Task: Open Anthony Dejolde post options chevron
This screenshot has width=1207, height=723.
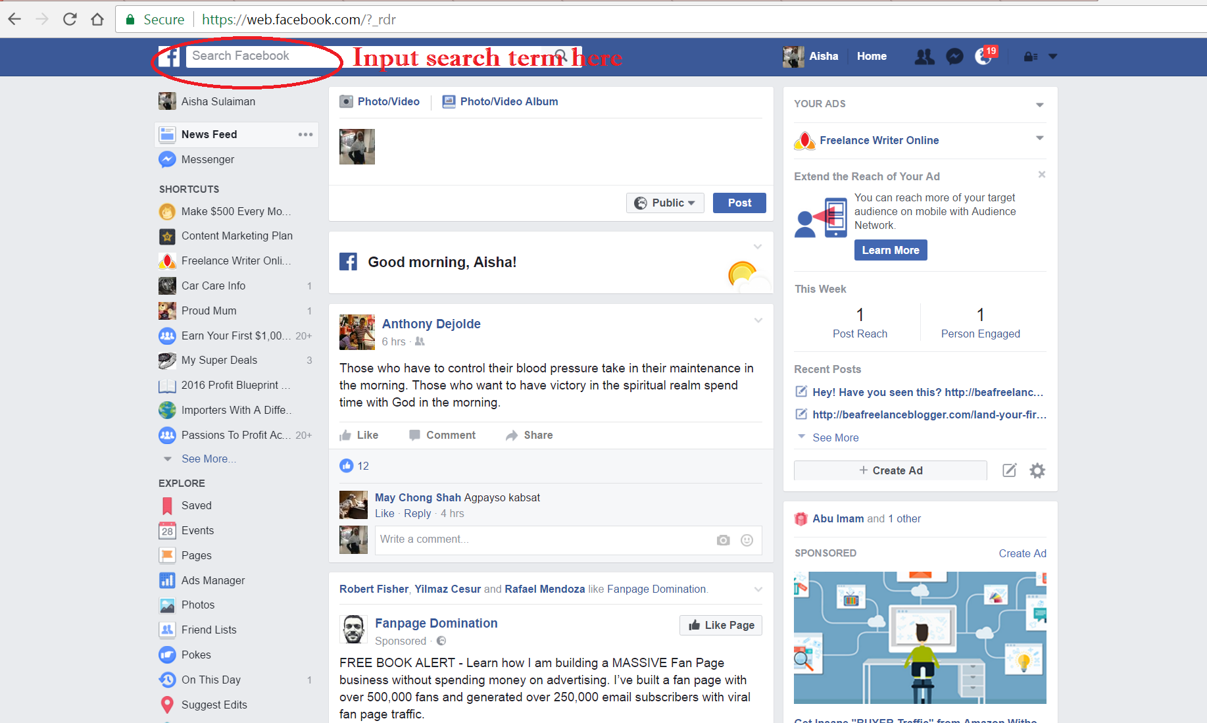Action: point(758,320)
